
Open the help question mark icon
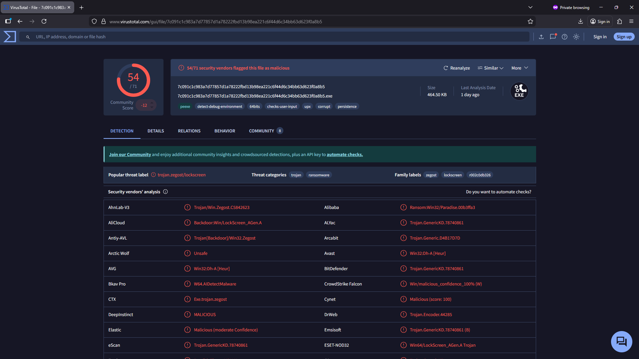pos(564,37)
